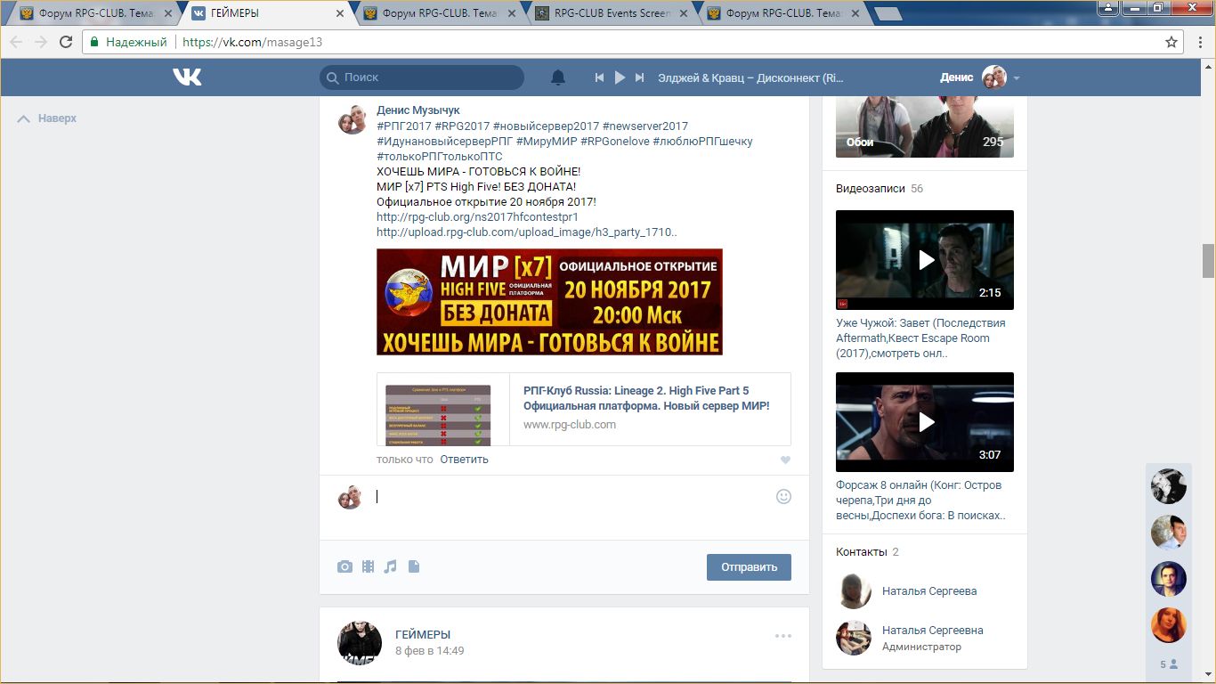Open a new browser tab
The image size is (1216, 684).
click(x=888, y=13)
